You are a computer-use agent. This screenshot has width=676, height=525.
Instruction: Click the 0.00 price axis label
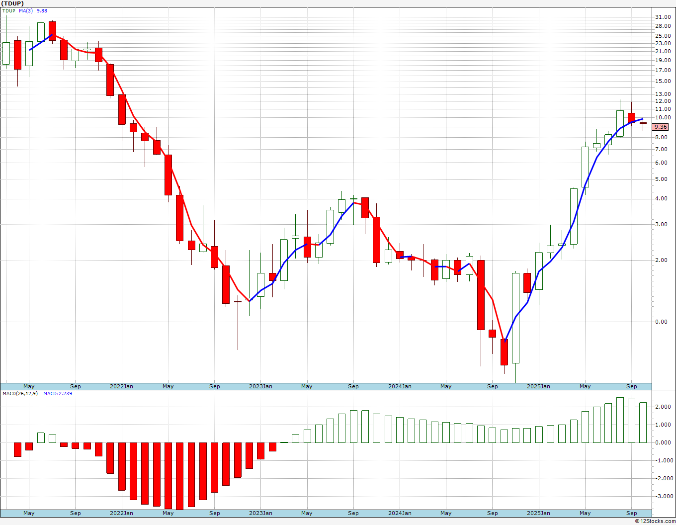(x=662, y=322)
